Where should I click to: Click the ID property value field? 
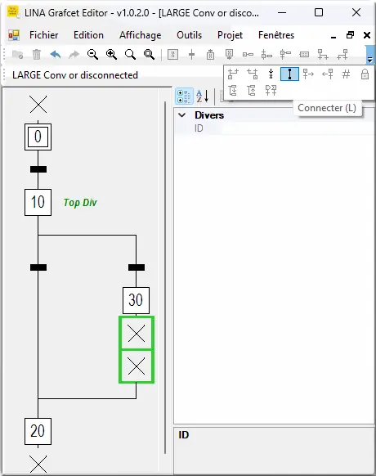pos(298,128)
